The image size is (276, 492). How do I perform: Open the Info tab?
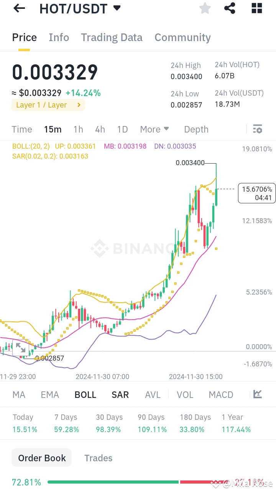[x=59, y=37]
